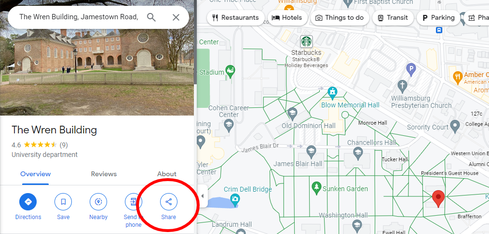Select the Overview tab

(36, 174)
